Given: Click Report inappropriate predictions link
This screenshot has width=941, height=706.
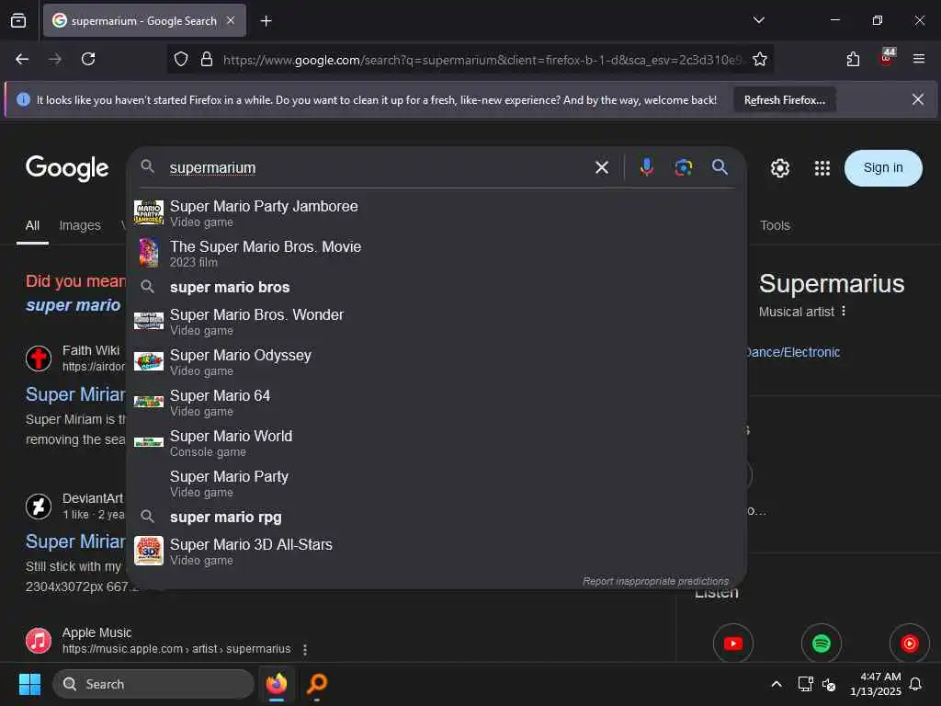Looking at the screenshot, I should pyautogui.click(x=655, y=581).
